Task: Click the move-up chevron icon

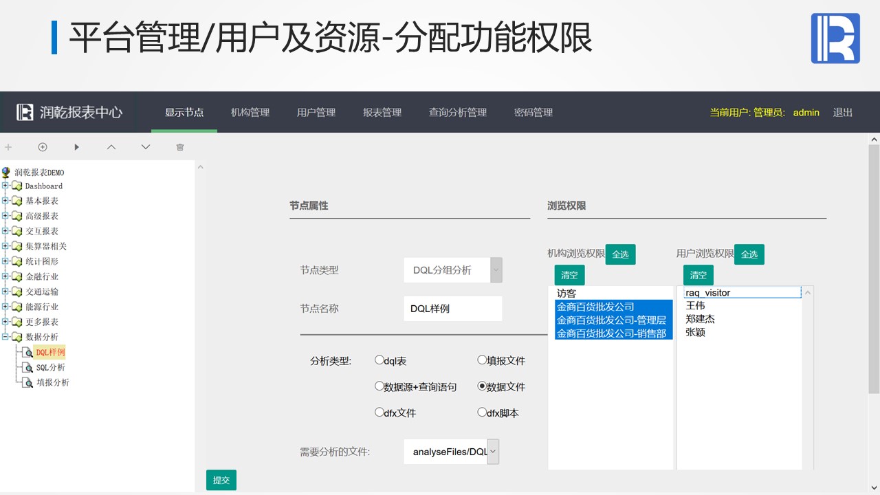Action: [x=111, y=147]
